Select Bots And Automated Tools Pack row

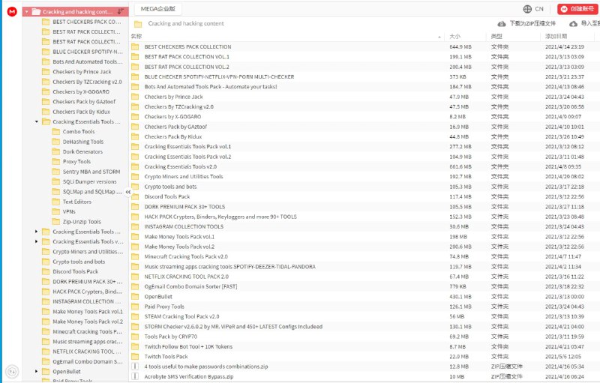coord(364,87)
